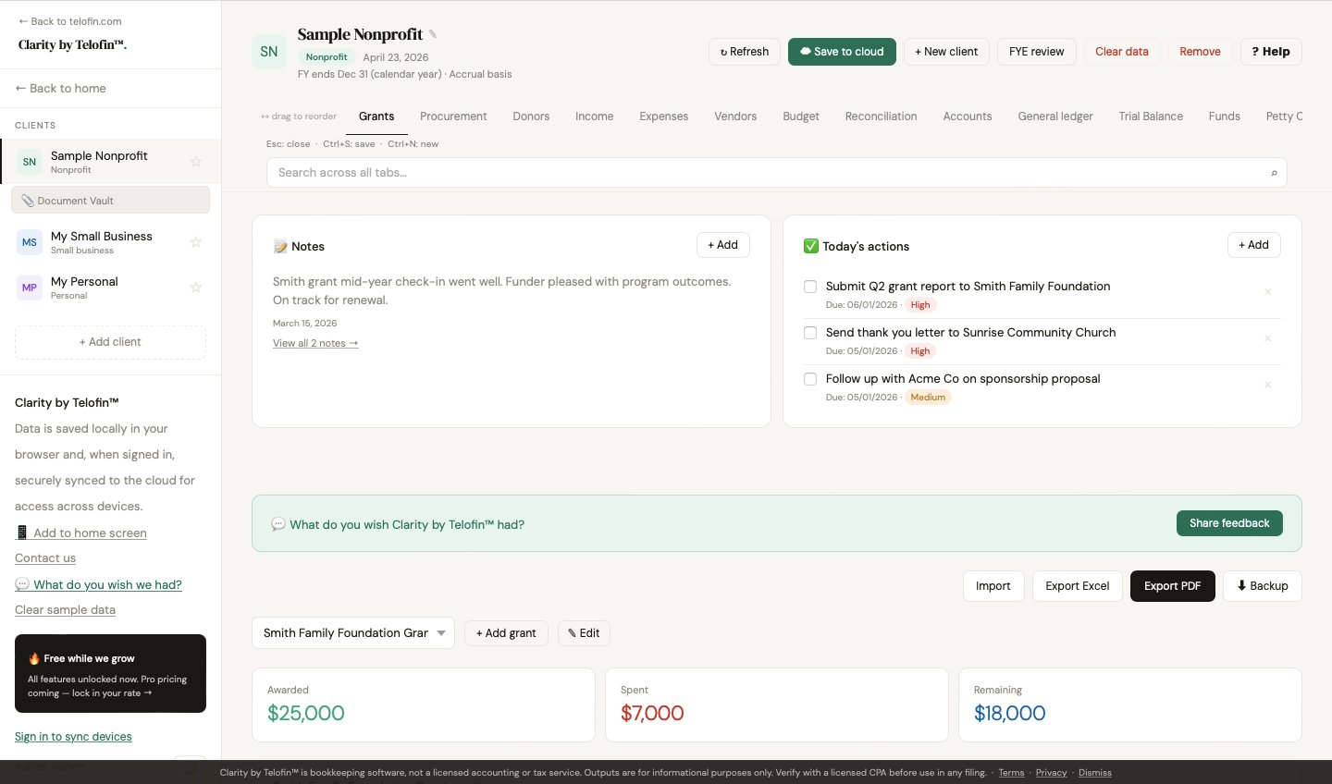The image size is (1332, 784).
Task: Check off the Submit Q2 grant report task
Action: point(810,287)
